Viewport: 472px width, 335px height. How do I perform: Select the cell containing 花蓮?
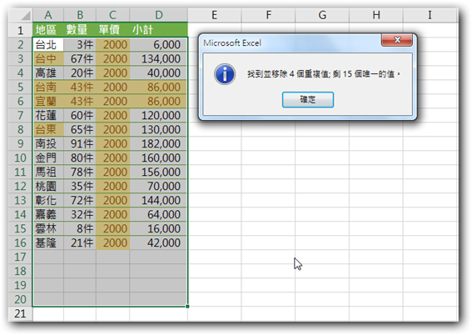point(48,115)
